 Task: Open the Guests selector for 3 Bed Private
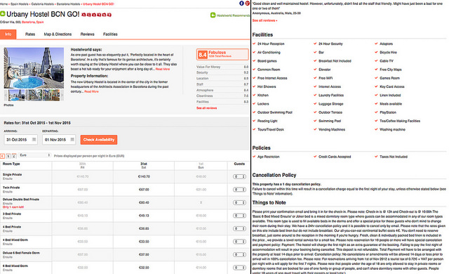[239, 216]
